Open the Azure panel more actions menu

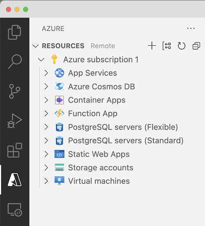pos(191,28)
